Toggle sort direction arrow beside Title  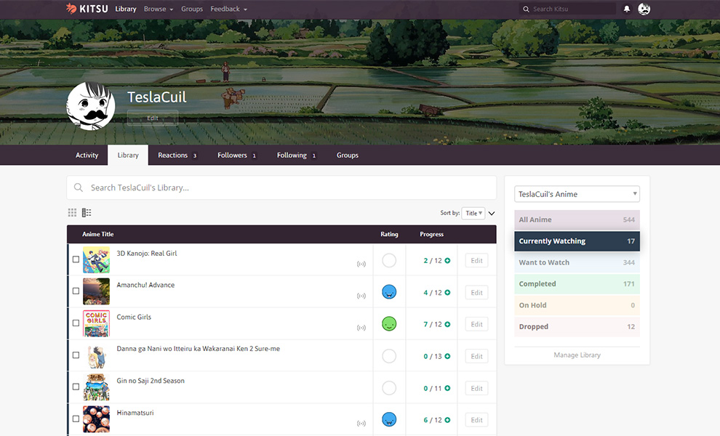(492, 214)
